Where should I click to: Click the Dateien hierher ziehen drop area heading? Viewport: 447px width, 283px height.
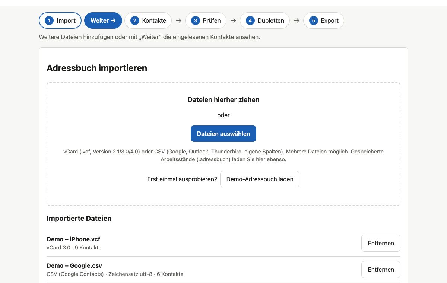[223, 100]
